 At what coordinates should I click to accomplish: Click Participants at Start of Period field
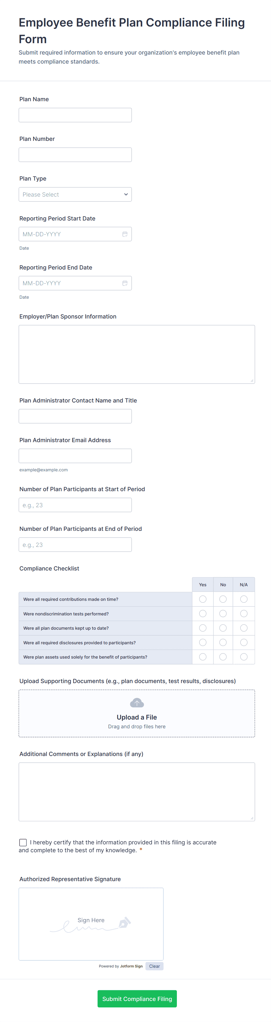(x=75, y=505)
